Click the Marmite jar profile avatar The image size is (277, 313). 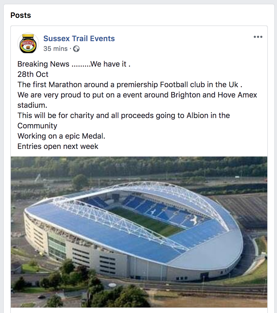pyautogui.click(x=28, y=43)
